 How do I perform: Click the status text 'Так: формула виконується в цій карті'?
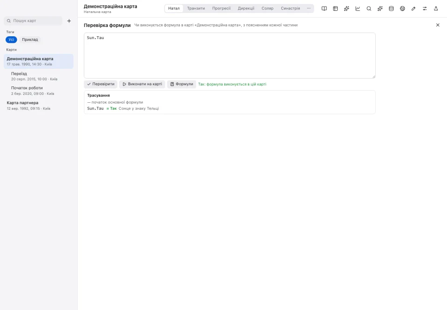(x=232, y=84)
